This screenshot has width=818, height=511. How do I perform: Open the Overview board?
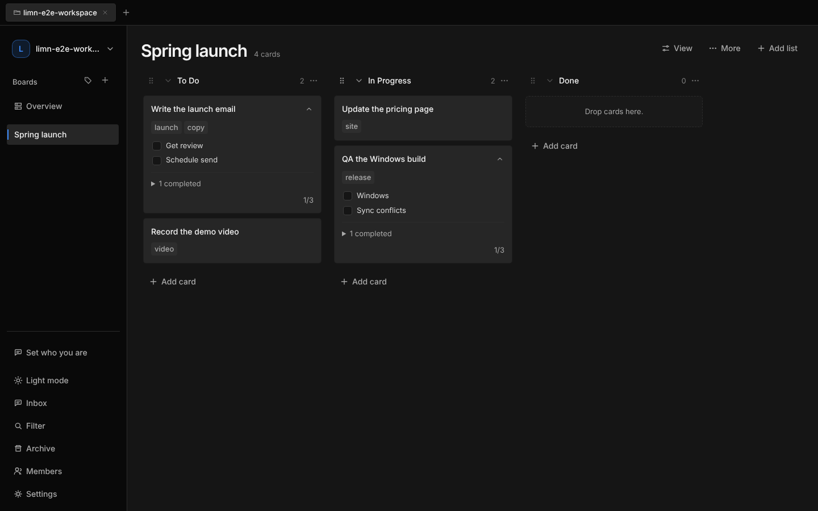point(63,106)
